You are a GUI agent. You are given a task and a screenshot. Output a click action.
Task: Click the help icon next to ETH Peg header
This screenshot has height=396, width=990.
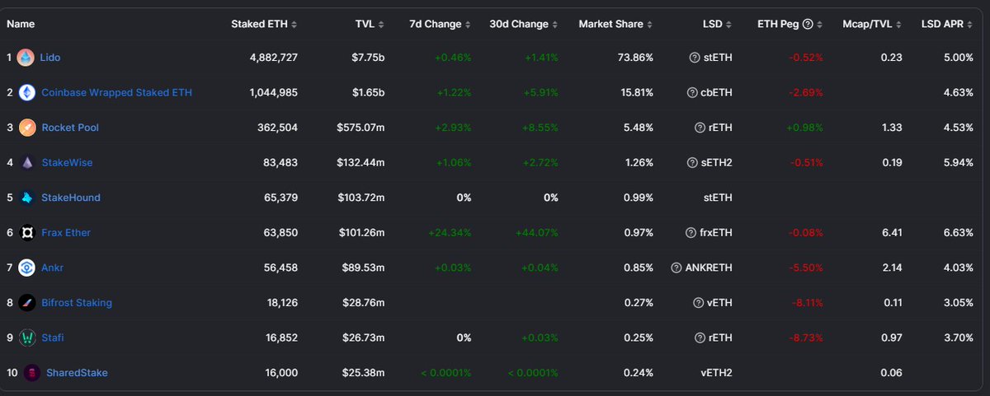[x=808, y=24]
